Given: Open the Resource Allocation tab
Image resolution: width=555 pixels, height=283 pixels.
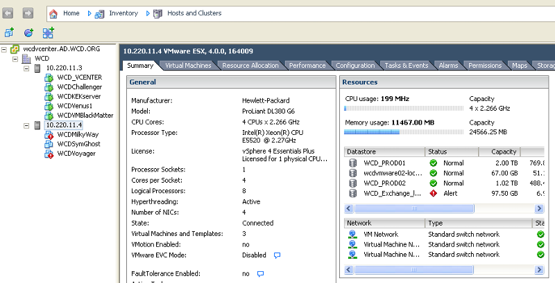Looking at the screenshot, I should tap(250, 66).
